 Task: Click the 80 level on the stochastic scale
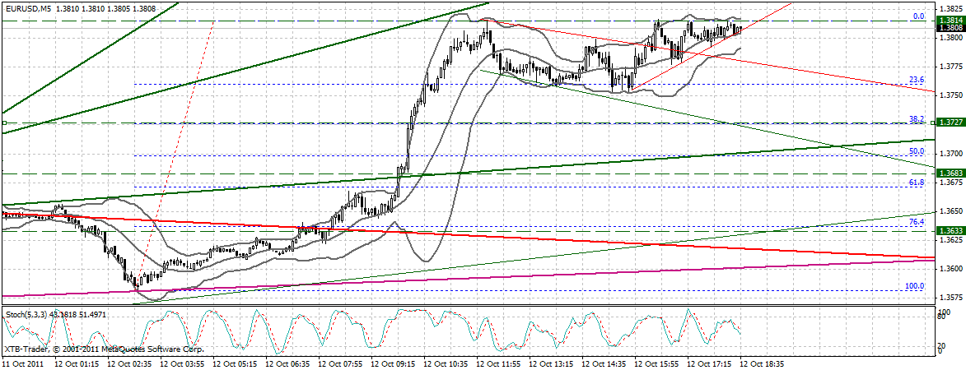942,317
